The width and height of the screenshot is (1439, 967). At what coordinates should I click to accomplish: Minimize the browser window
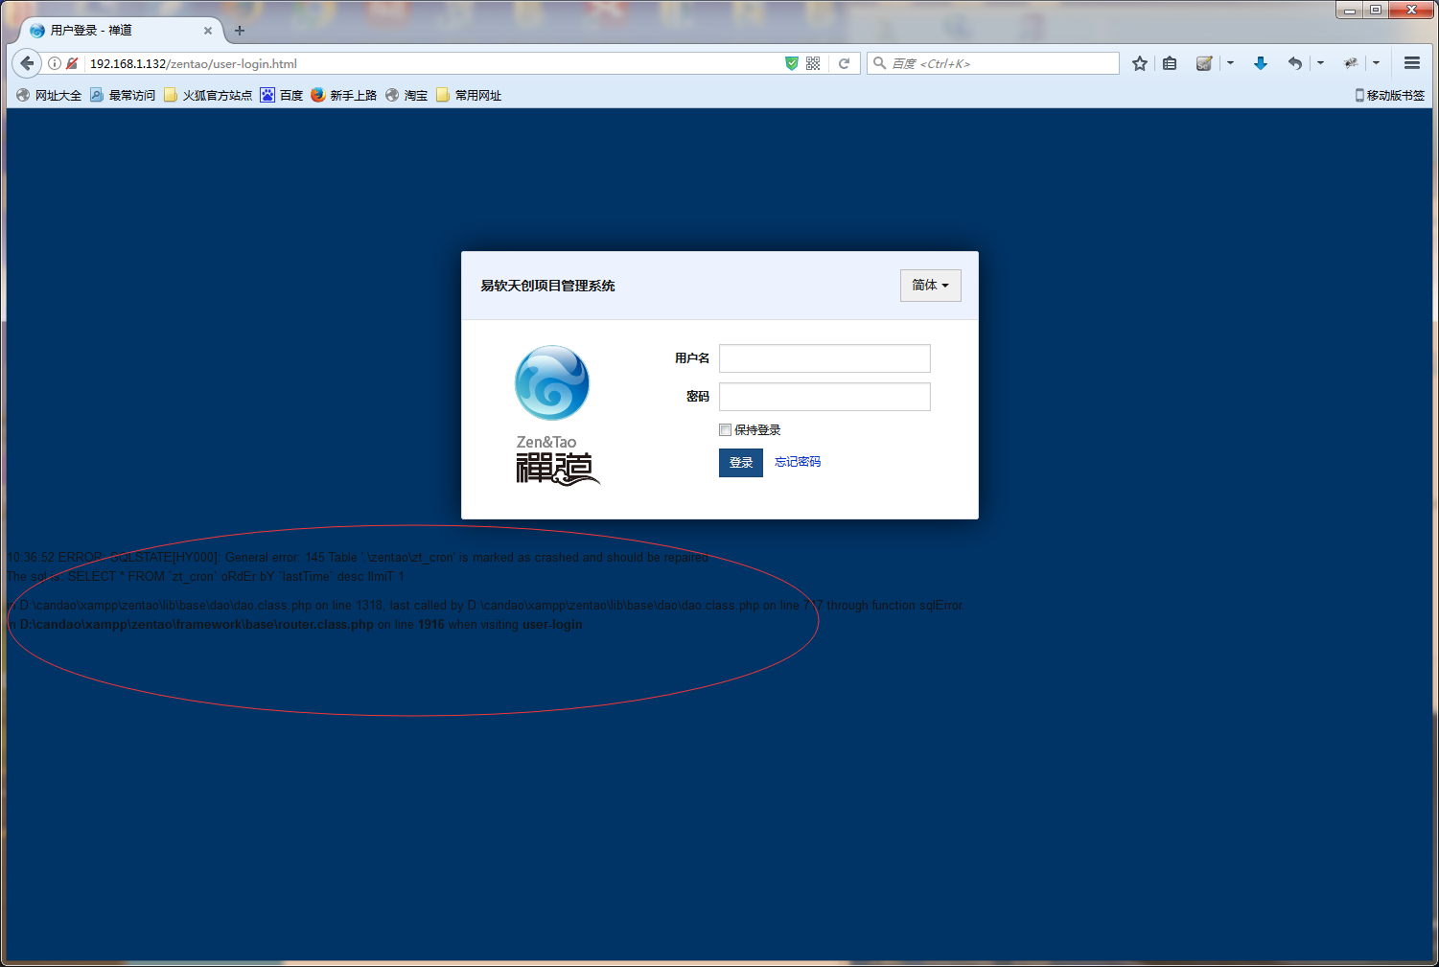coord(1350,10)
